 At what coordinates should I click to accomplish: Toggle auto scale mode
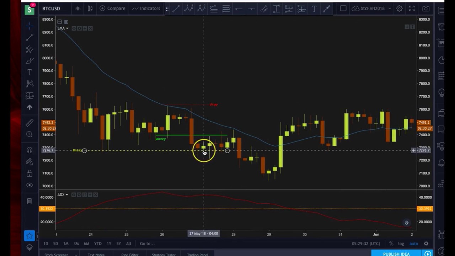click(413, 244)
